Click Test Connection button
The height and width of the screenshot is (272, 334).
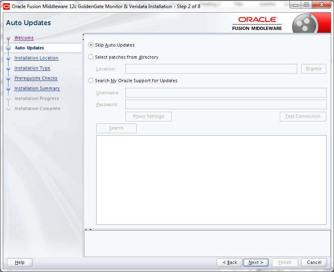[x=303, y=117]
